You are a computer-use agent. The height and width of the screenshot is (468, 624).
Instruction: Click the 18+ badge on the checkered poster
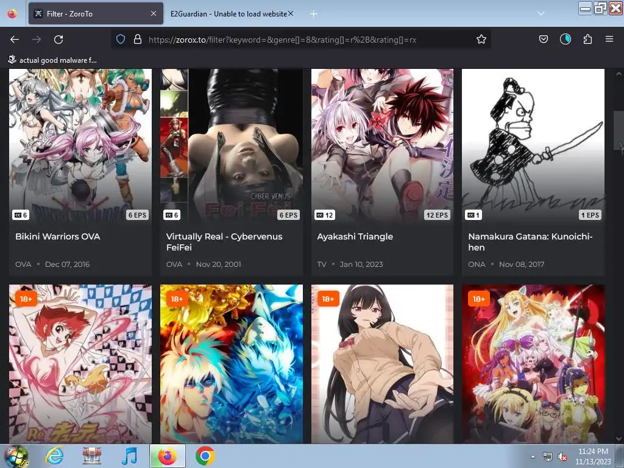tap(26, 299)
